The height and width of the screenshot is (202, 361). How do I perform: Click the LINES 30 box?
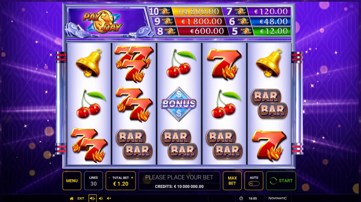[94, 181]
